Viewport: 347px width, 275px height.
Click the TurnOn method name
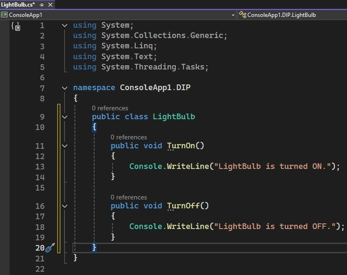click(181, 146)
